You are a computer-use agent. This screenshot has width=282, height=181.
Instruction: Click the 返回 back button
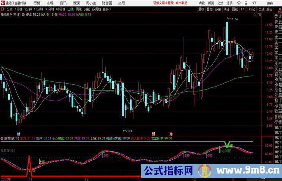click(x=269, y=9)
